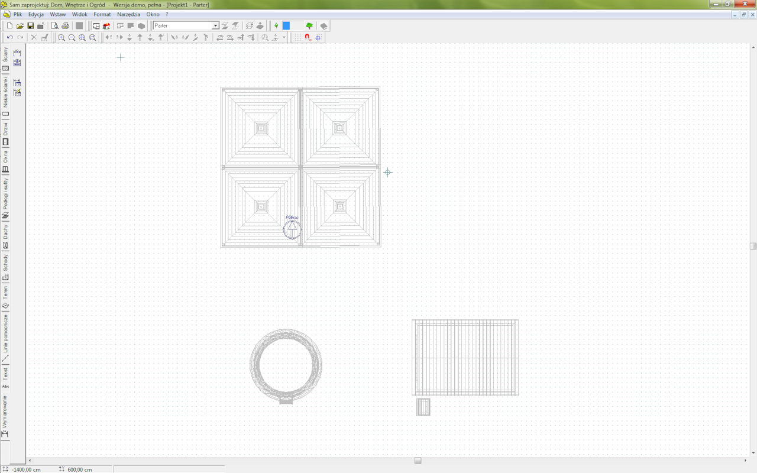Save the project with the floppy disk icon
The width and height of the screenshot is (757, 473).
[x=30, y=26]
